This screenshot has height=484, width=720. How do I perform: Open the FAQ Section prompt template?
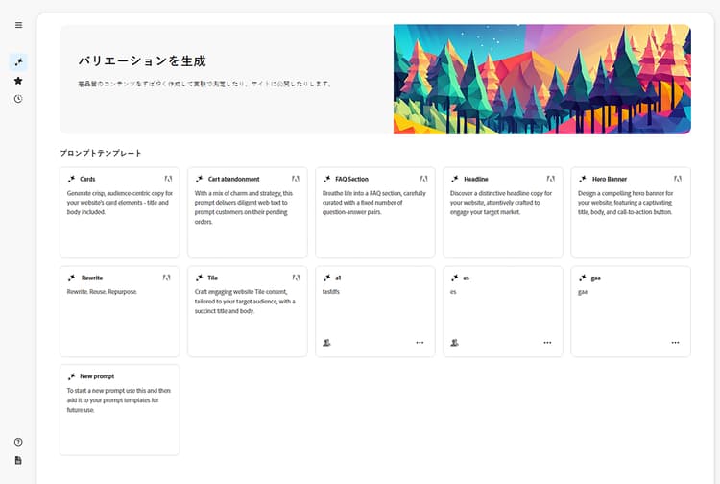[x=375, y=212]
